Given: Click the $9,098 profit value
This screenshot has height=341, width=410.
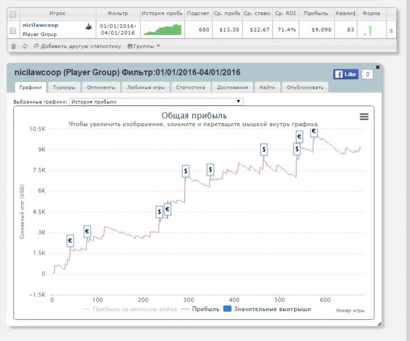Looking at the screenshot, I should click(x=322, y=30).
